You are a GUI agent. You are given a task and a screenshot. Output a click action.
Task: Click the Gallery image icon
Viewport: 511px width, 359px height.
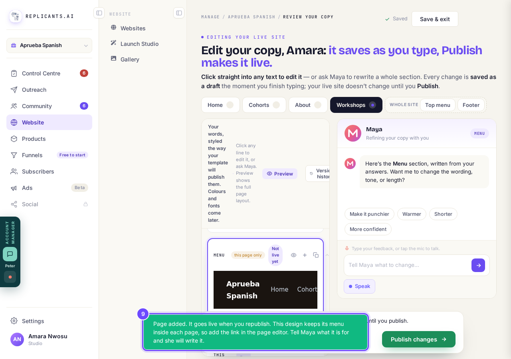pos(114,59)
